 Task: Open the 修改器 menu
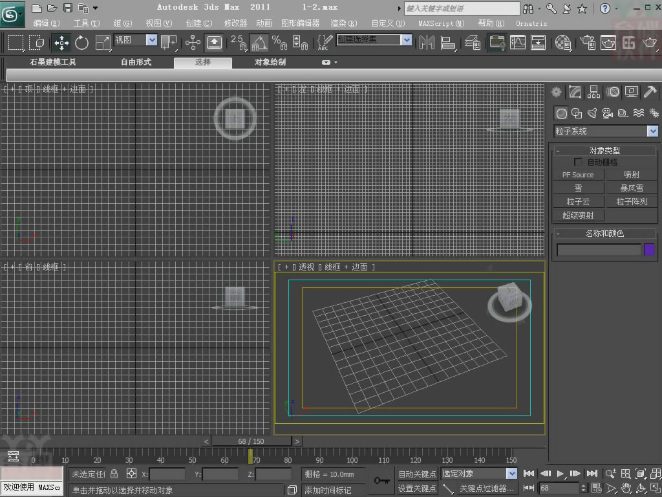235,23
